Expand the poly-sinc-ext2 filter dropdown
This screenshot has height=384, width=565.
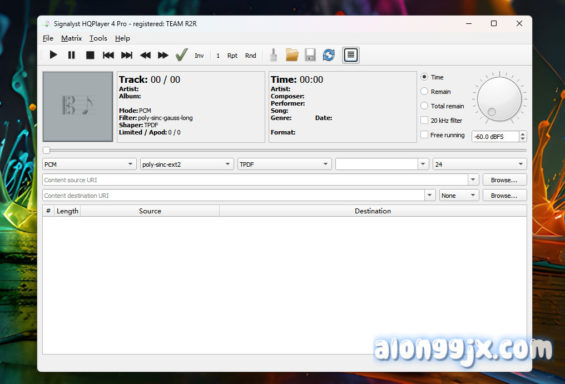187,164
